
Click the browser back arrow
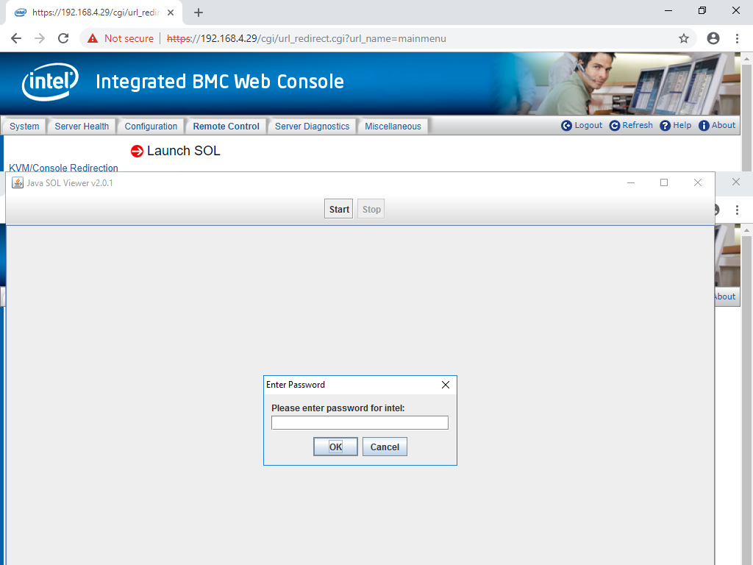16,38
